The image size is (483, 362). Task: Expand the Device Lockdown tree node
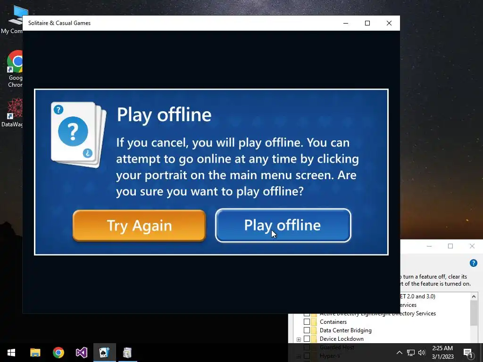[299, 339]
